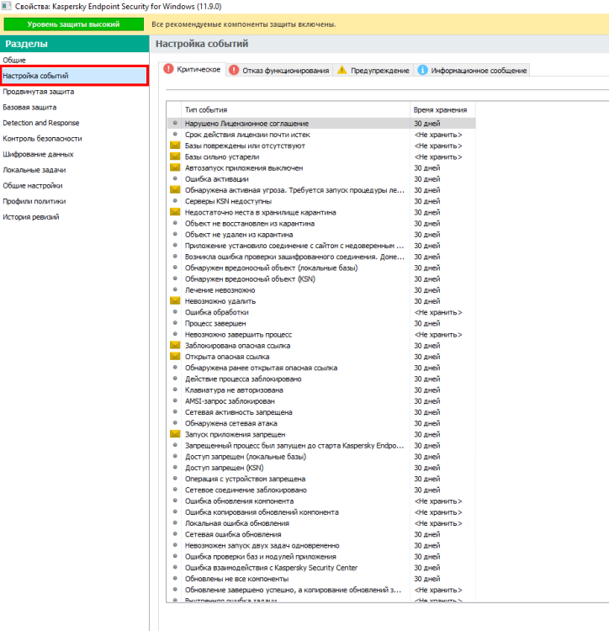Select 'Сетевая активность запрещена' row
Screen dimensions: 609x631
tap(321, 412)
